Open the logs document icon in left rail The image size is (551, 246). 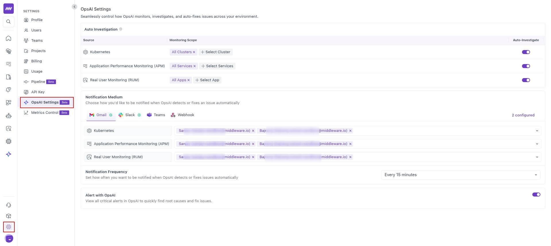(x=9, y=77)
